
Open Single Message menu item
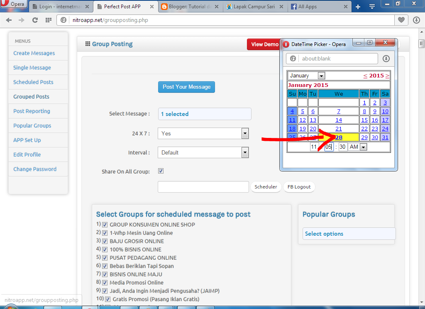click(32, 68)
